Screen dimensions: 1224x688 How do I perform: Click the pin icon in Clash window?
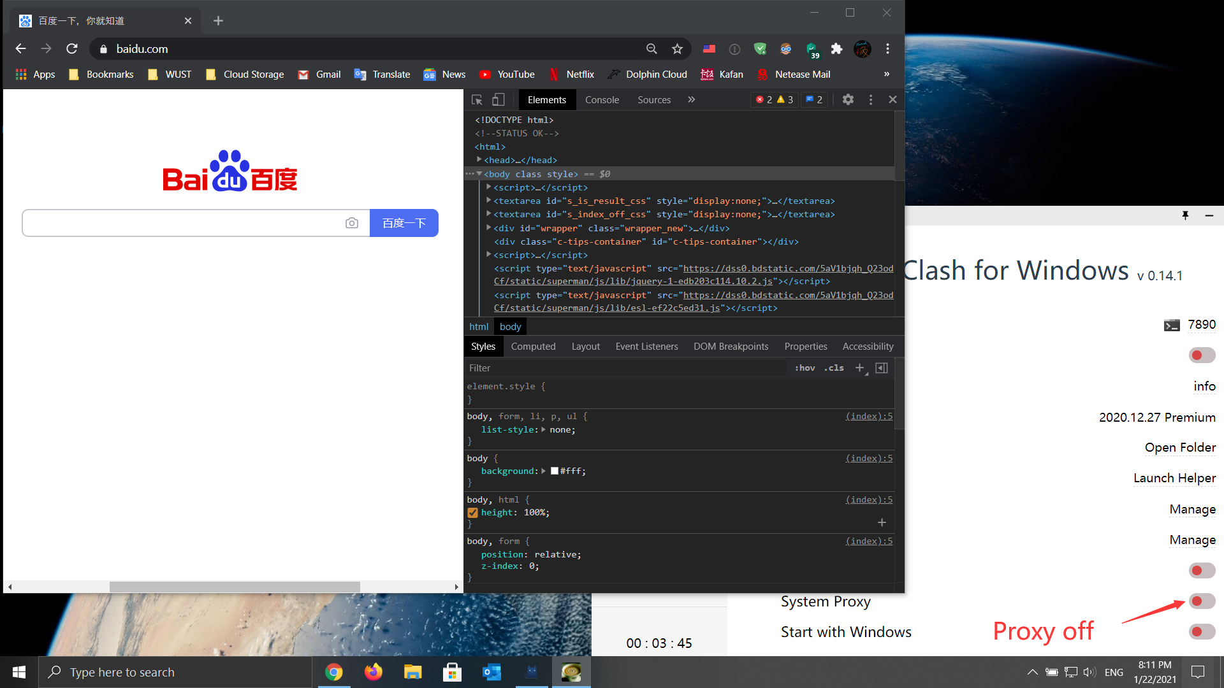pyautogui.click(x=1185, y=215)
